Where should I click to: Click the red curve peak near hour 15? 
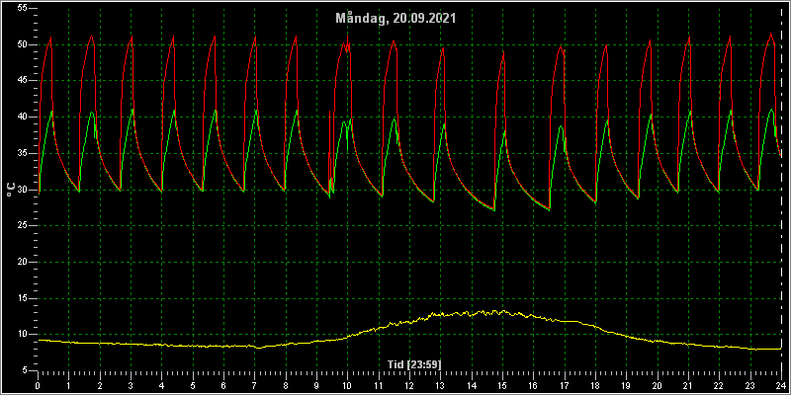click(x=503, y=52)
